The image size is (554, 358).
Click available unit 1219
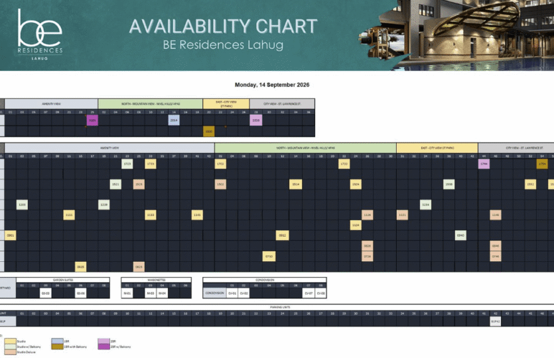[x=104, y=205]
